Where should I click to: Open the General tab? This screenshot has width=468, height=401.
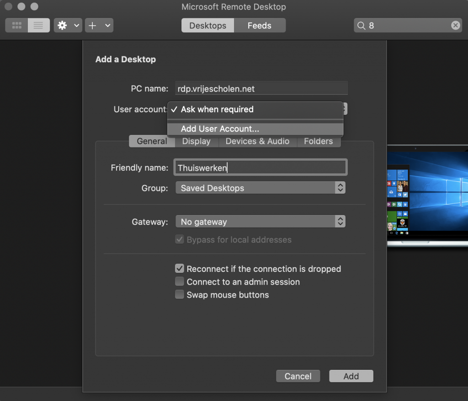point(152,141)
